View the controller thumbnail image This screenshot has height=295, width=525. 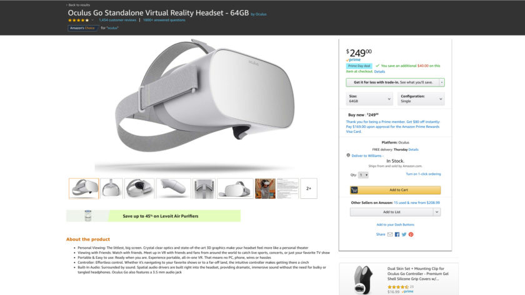pos(174,188)
